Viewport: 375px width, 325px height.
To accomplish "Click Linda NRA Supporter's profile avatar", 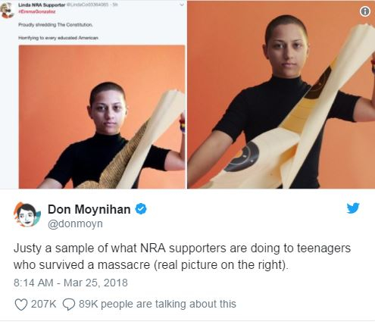I will (8, 11).
